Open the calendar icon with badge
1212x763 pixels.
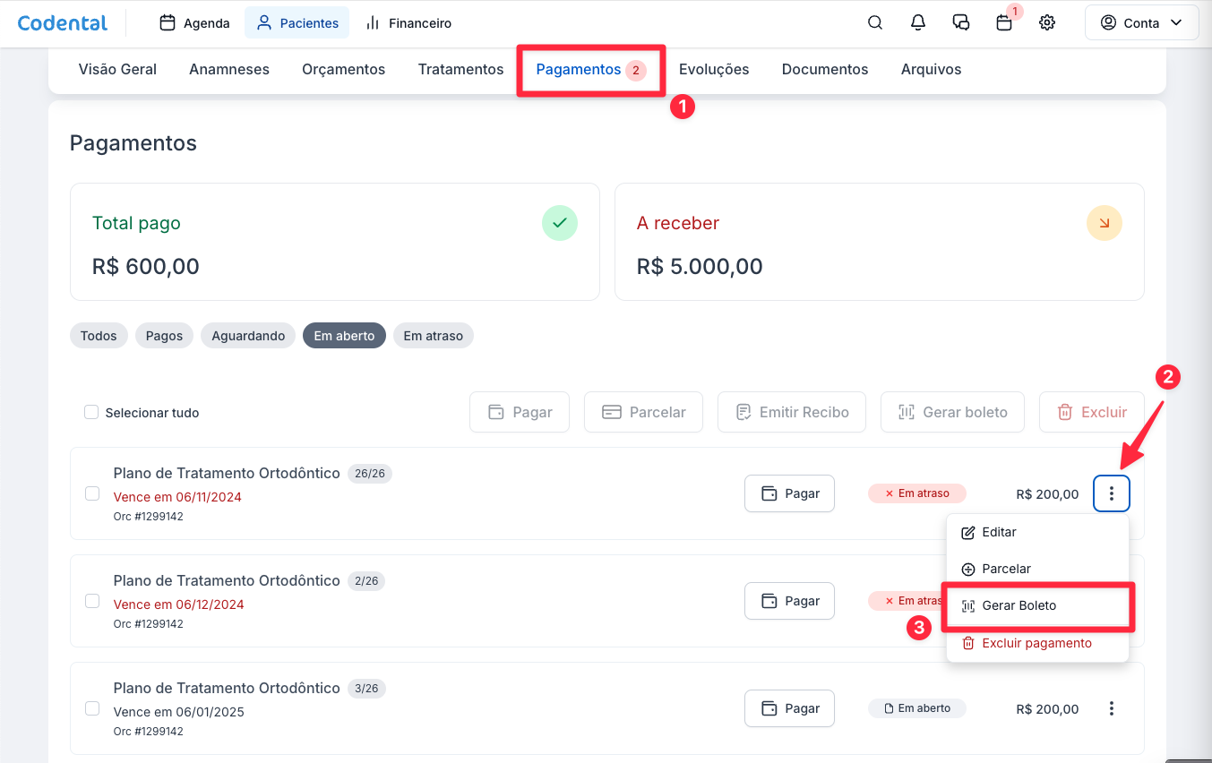pyautogui.click(x=1004, y=23)
